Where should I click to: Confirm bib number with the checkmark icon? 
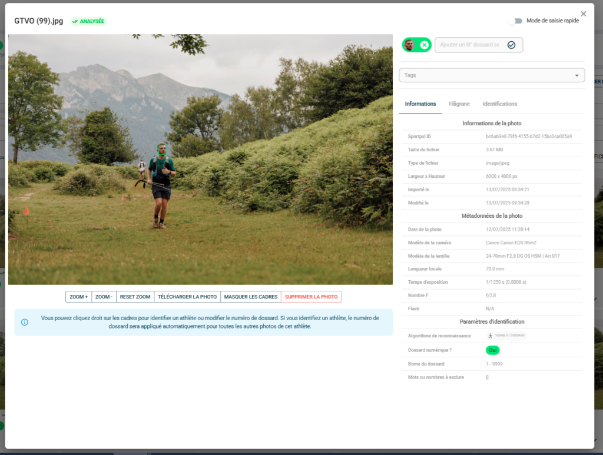click(x=511, y=45)
